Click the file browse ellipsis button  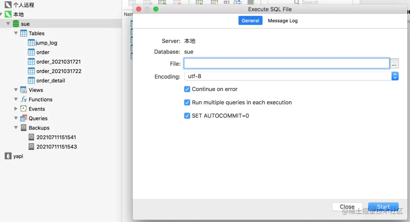pos(394,63)
